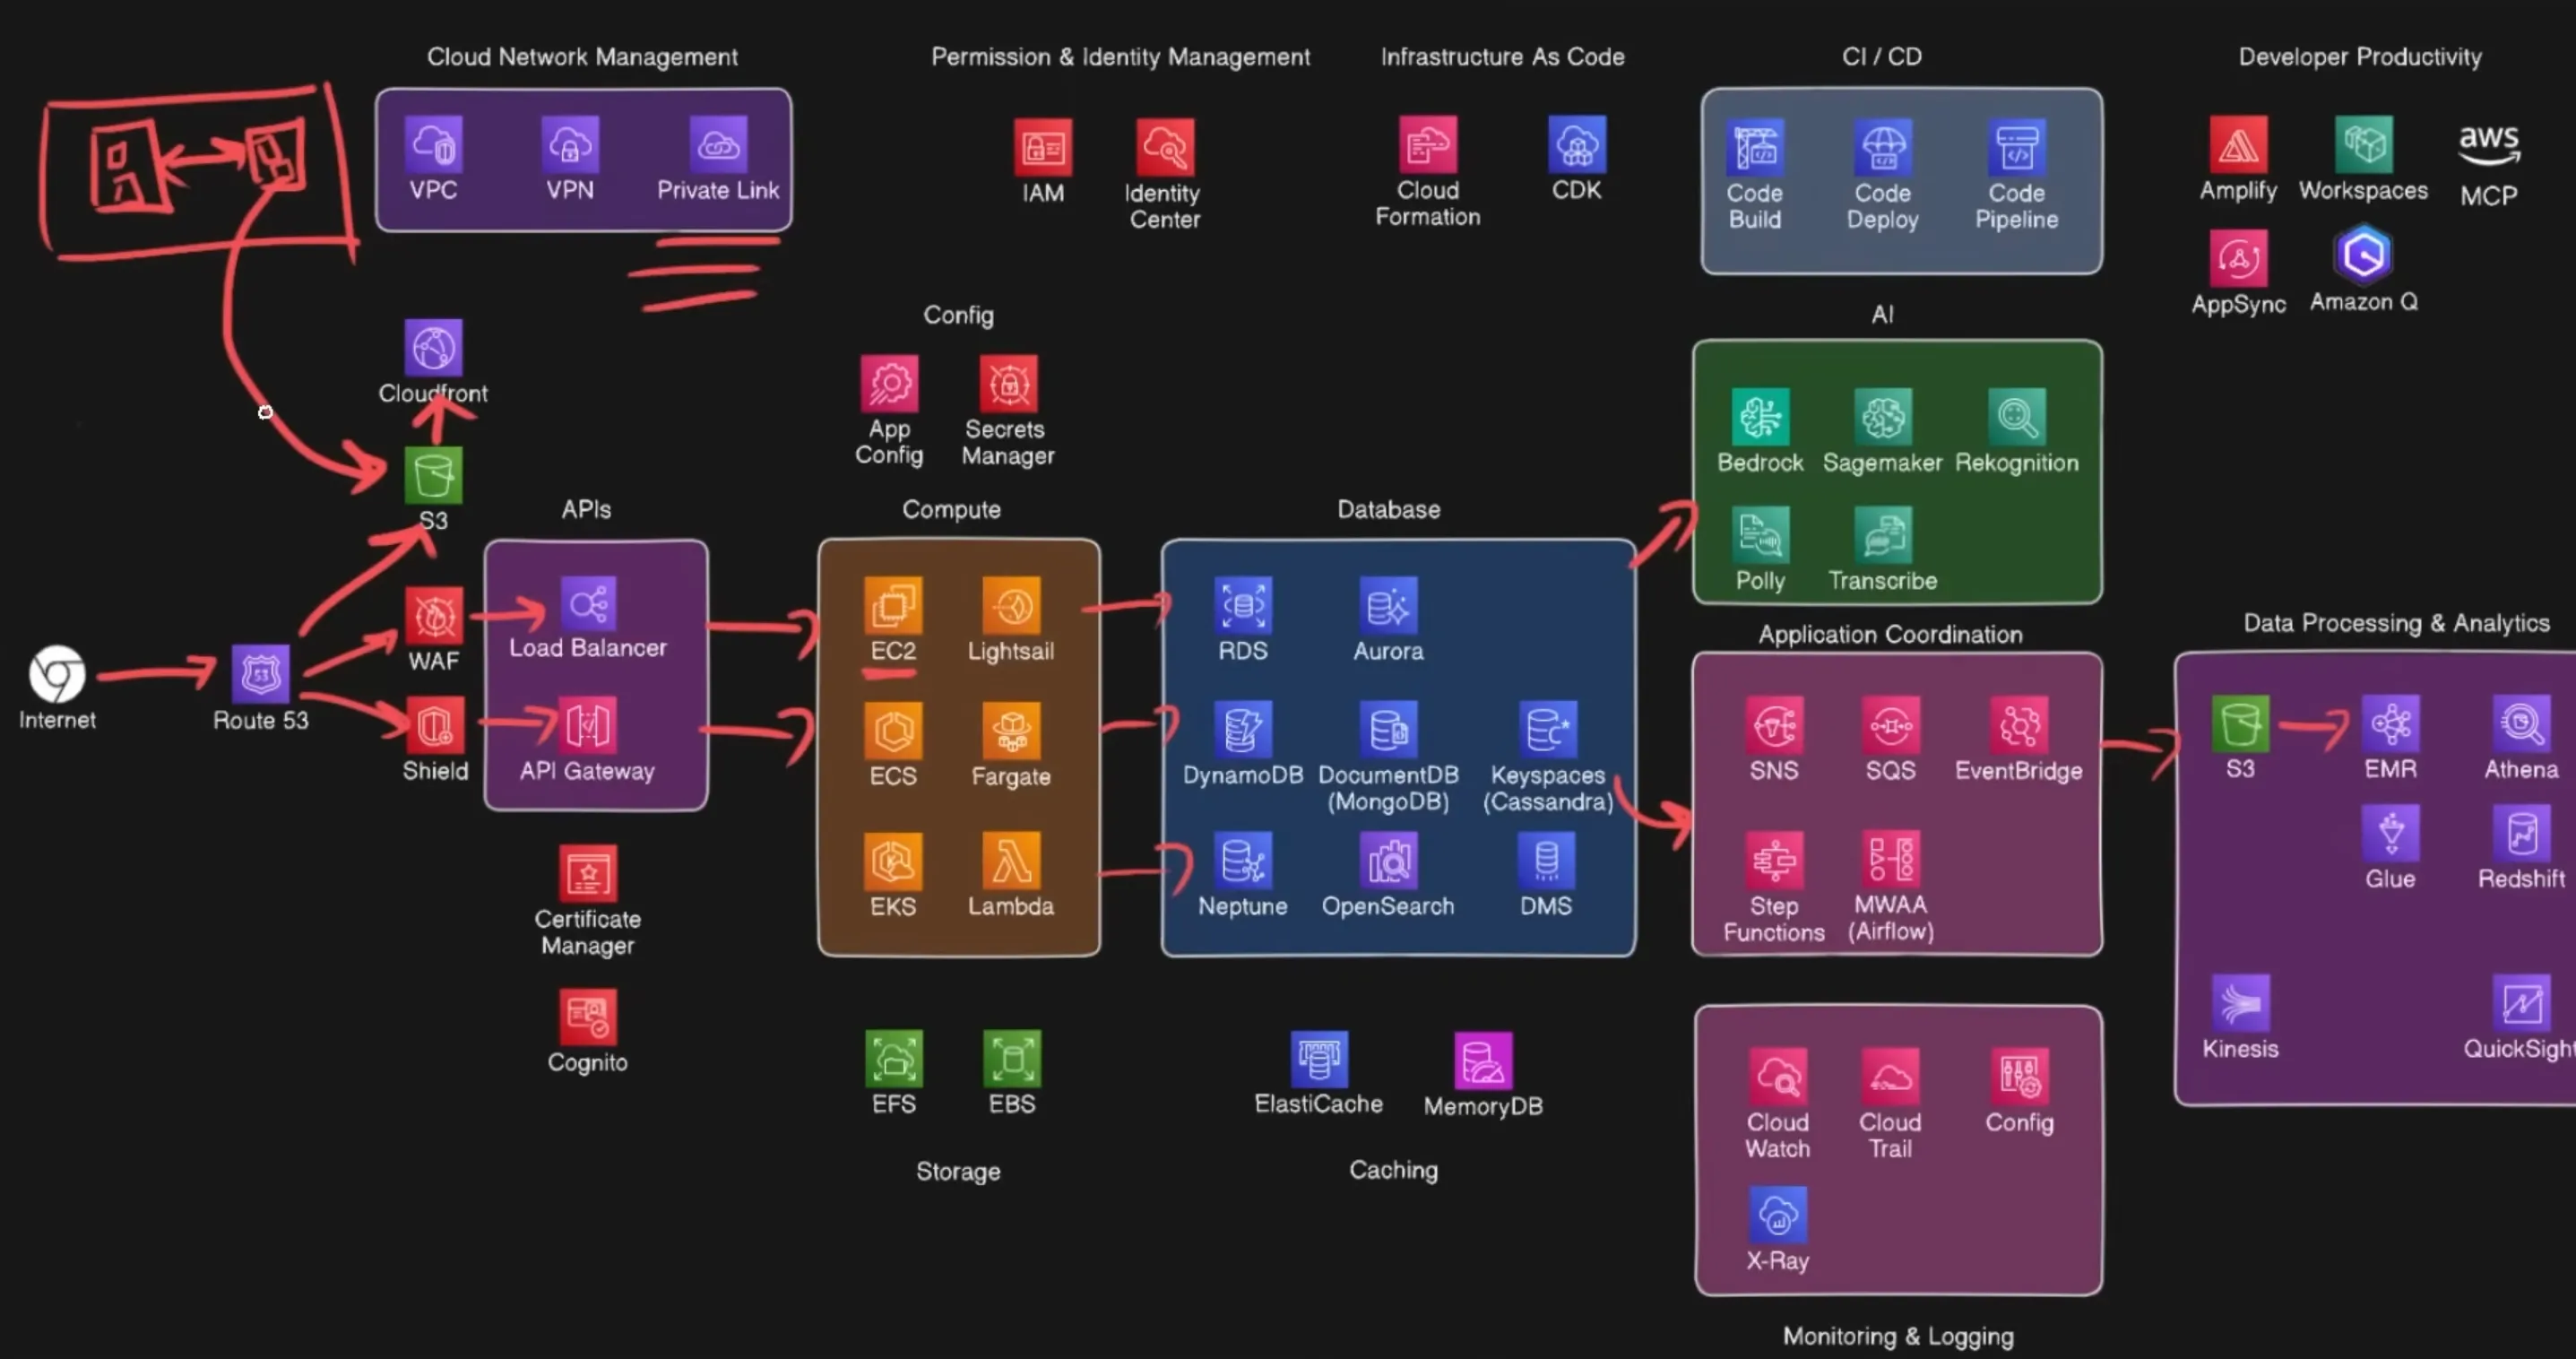2576x1359 pixels.
Task: Click the Data Processing & Analytics heading
Action: [2395, 623]
